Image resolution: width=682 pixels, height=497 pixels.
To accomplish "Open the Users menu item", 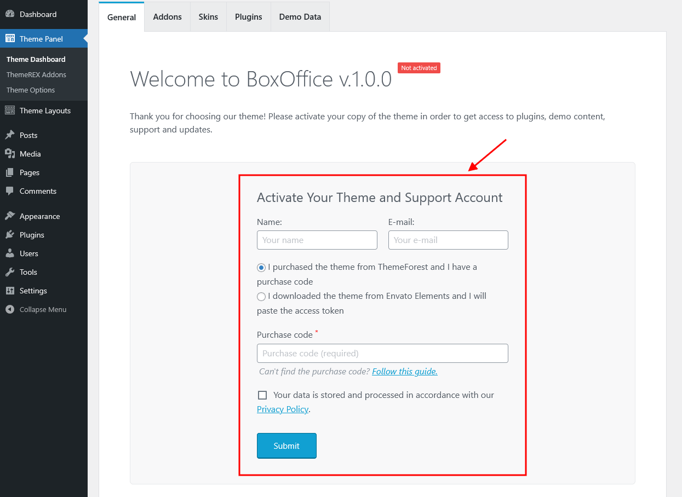I will pyautogui.click(x=44, y=253).
